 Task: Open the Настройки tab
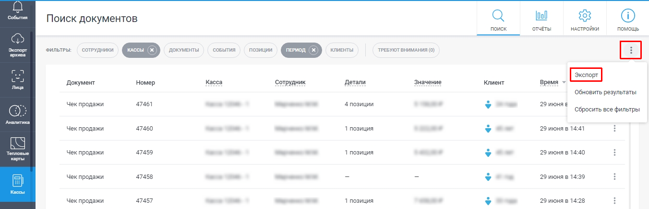tap(585, 19)
